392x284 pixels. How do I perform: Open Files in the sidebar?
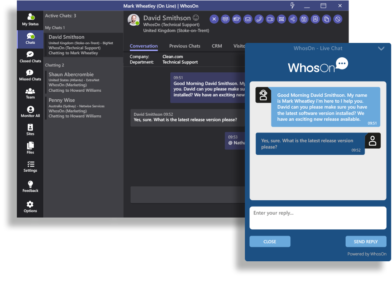coord(30,148)
